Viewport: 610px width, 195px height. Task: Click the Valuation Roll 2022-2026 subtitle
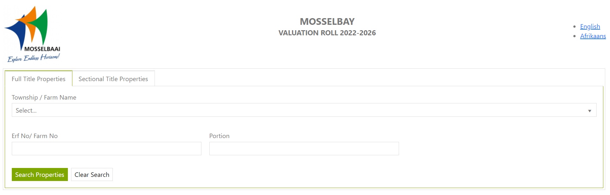[327, 33]
